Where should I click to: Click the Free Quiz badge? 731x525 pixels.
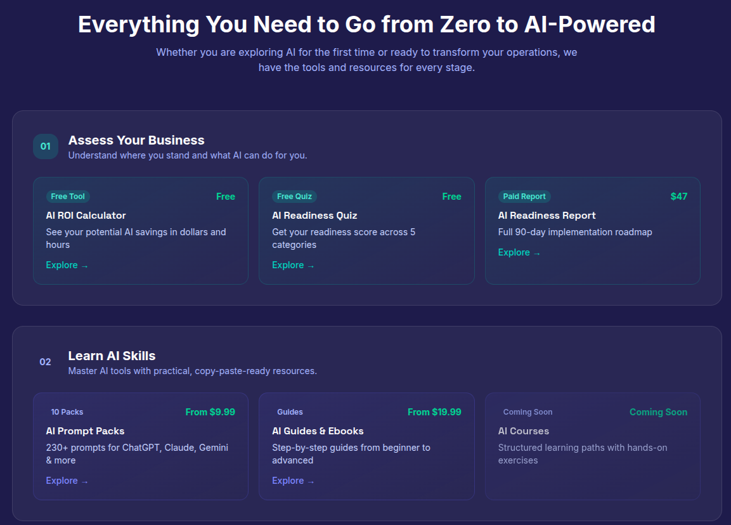point(294,197)
